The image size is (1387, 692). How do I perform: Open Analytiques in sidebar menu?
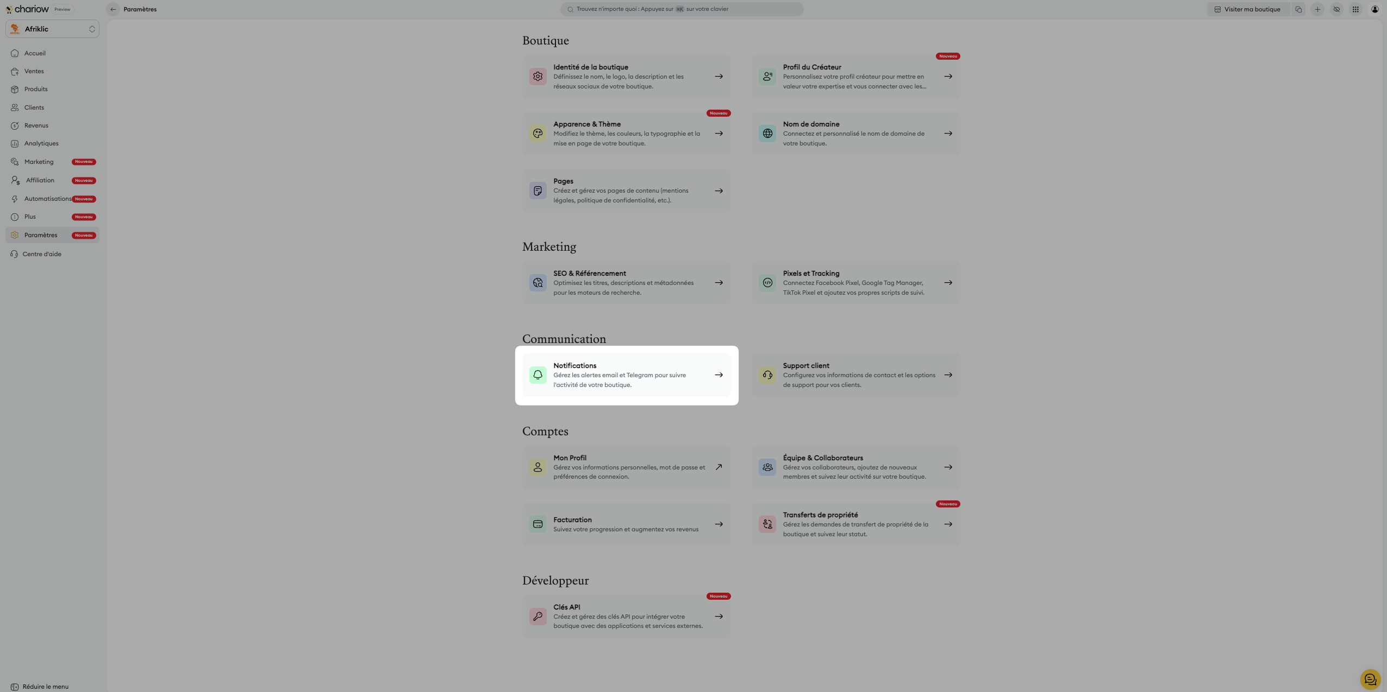(x=41, y=143)
